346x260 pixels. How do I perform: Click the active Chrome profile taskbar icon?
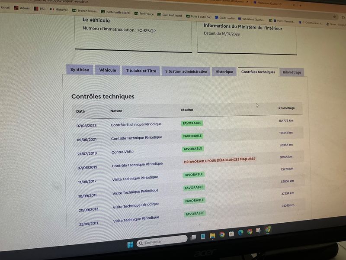[x=268, y=229]
